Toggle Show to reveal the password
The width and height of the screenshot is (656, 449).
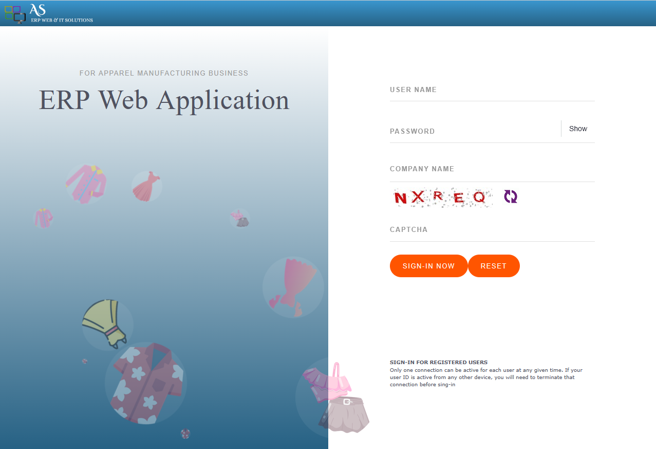(578, 129)
